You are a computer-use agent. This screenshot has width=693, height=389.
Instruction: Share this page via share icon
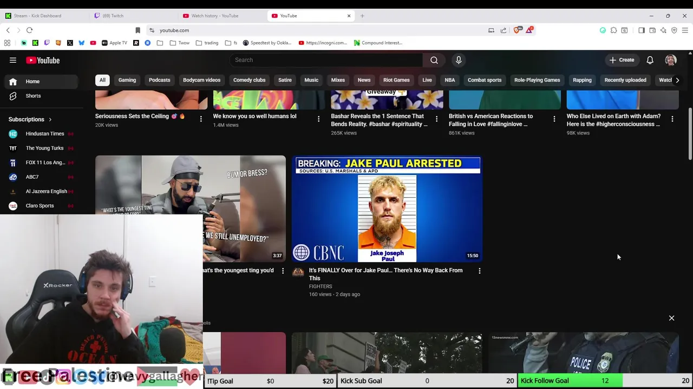coord(504,30)
